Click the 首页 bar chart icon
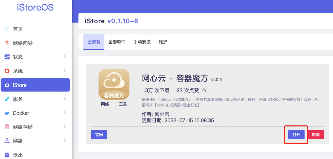 pos(7,29)
